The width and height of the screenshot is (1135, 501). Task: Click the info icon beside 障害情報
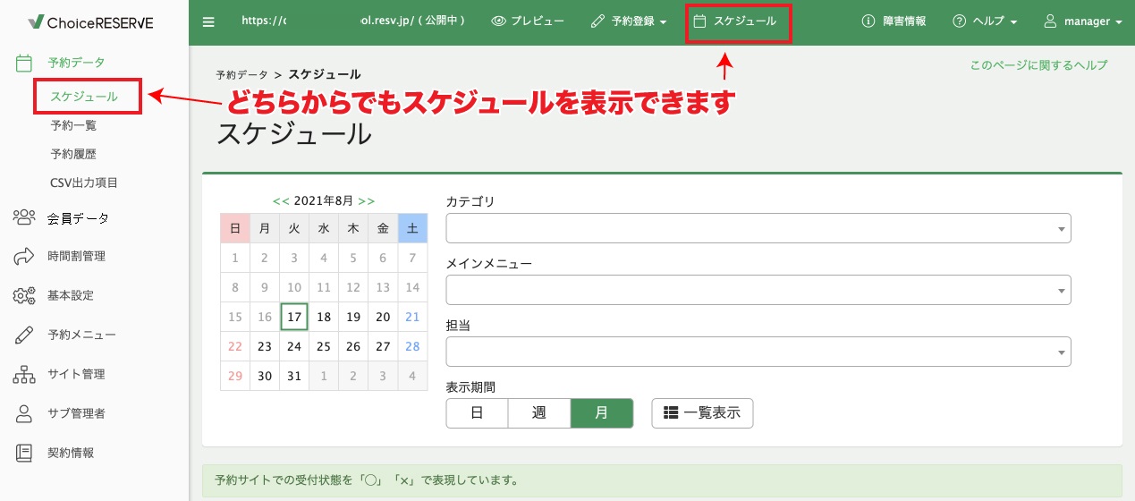(x=868, y=21)
